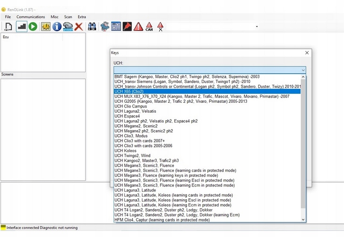Click the red X disconnect icon

79,27
